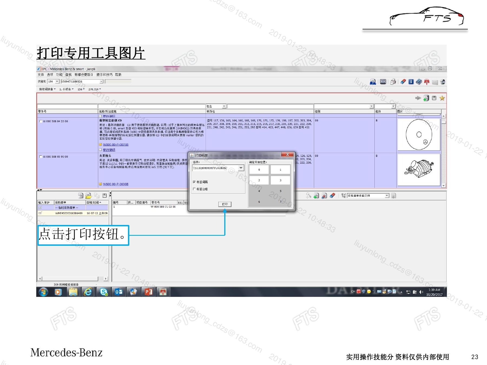
Task: Open the WS00.00-P-0076B link
Action: 116,145
